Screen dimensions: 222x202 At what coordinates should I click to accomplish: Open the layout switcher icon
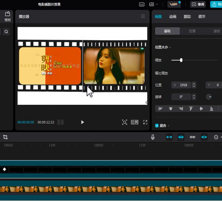click(x=152, y=4)
